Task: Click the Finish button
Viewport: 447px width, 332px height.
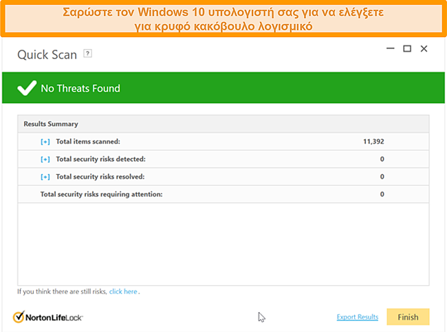Action: coord(408,317)
